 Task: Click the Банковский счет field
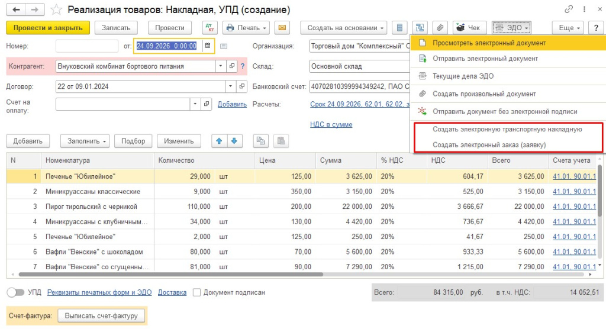coord(359,86)
